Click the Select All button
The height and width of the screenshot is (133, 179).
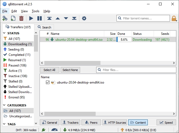49,70
